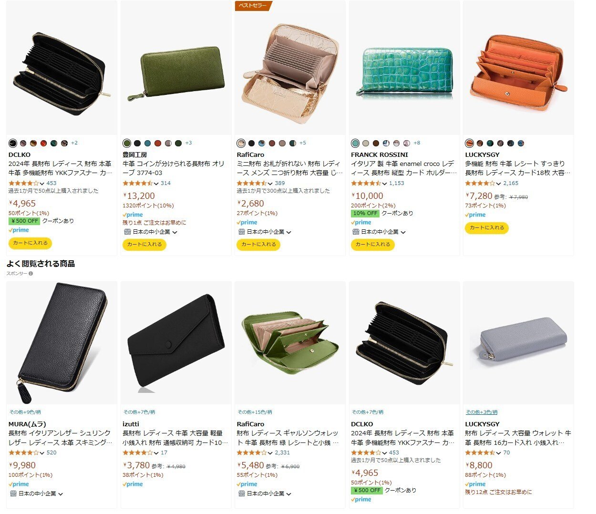Click star rating of FRANCK ROSSINI wallet
The height and width of the screenshot is (514, 596).
(x=366, y=183)
